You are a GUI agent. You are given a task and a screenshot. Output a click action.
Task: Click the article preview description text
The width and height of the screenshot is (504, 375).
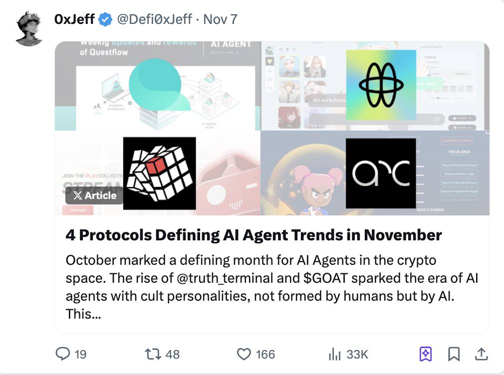point(272,287)
